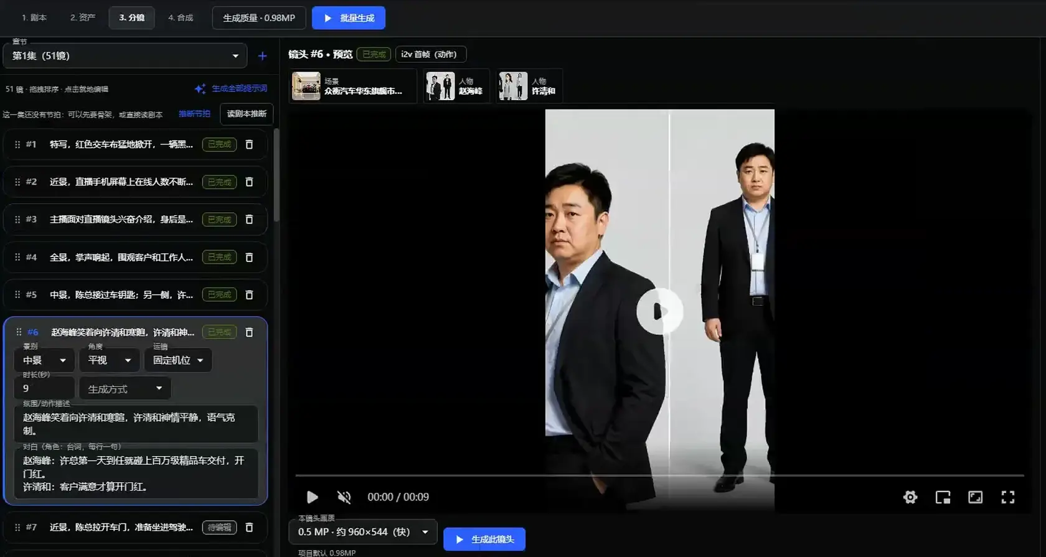Screen dimensions: 1046x557
Task: Unmute the video preview audio
Action: pos(344,497)
